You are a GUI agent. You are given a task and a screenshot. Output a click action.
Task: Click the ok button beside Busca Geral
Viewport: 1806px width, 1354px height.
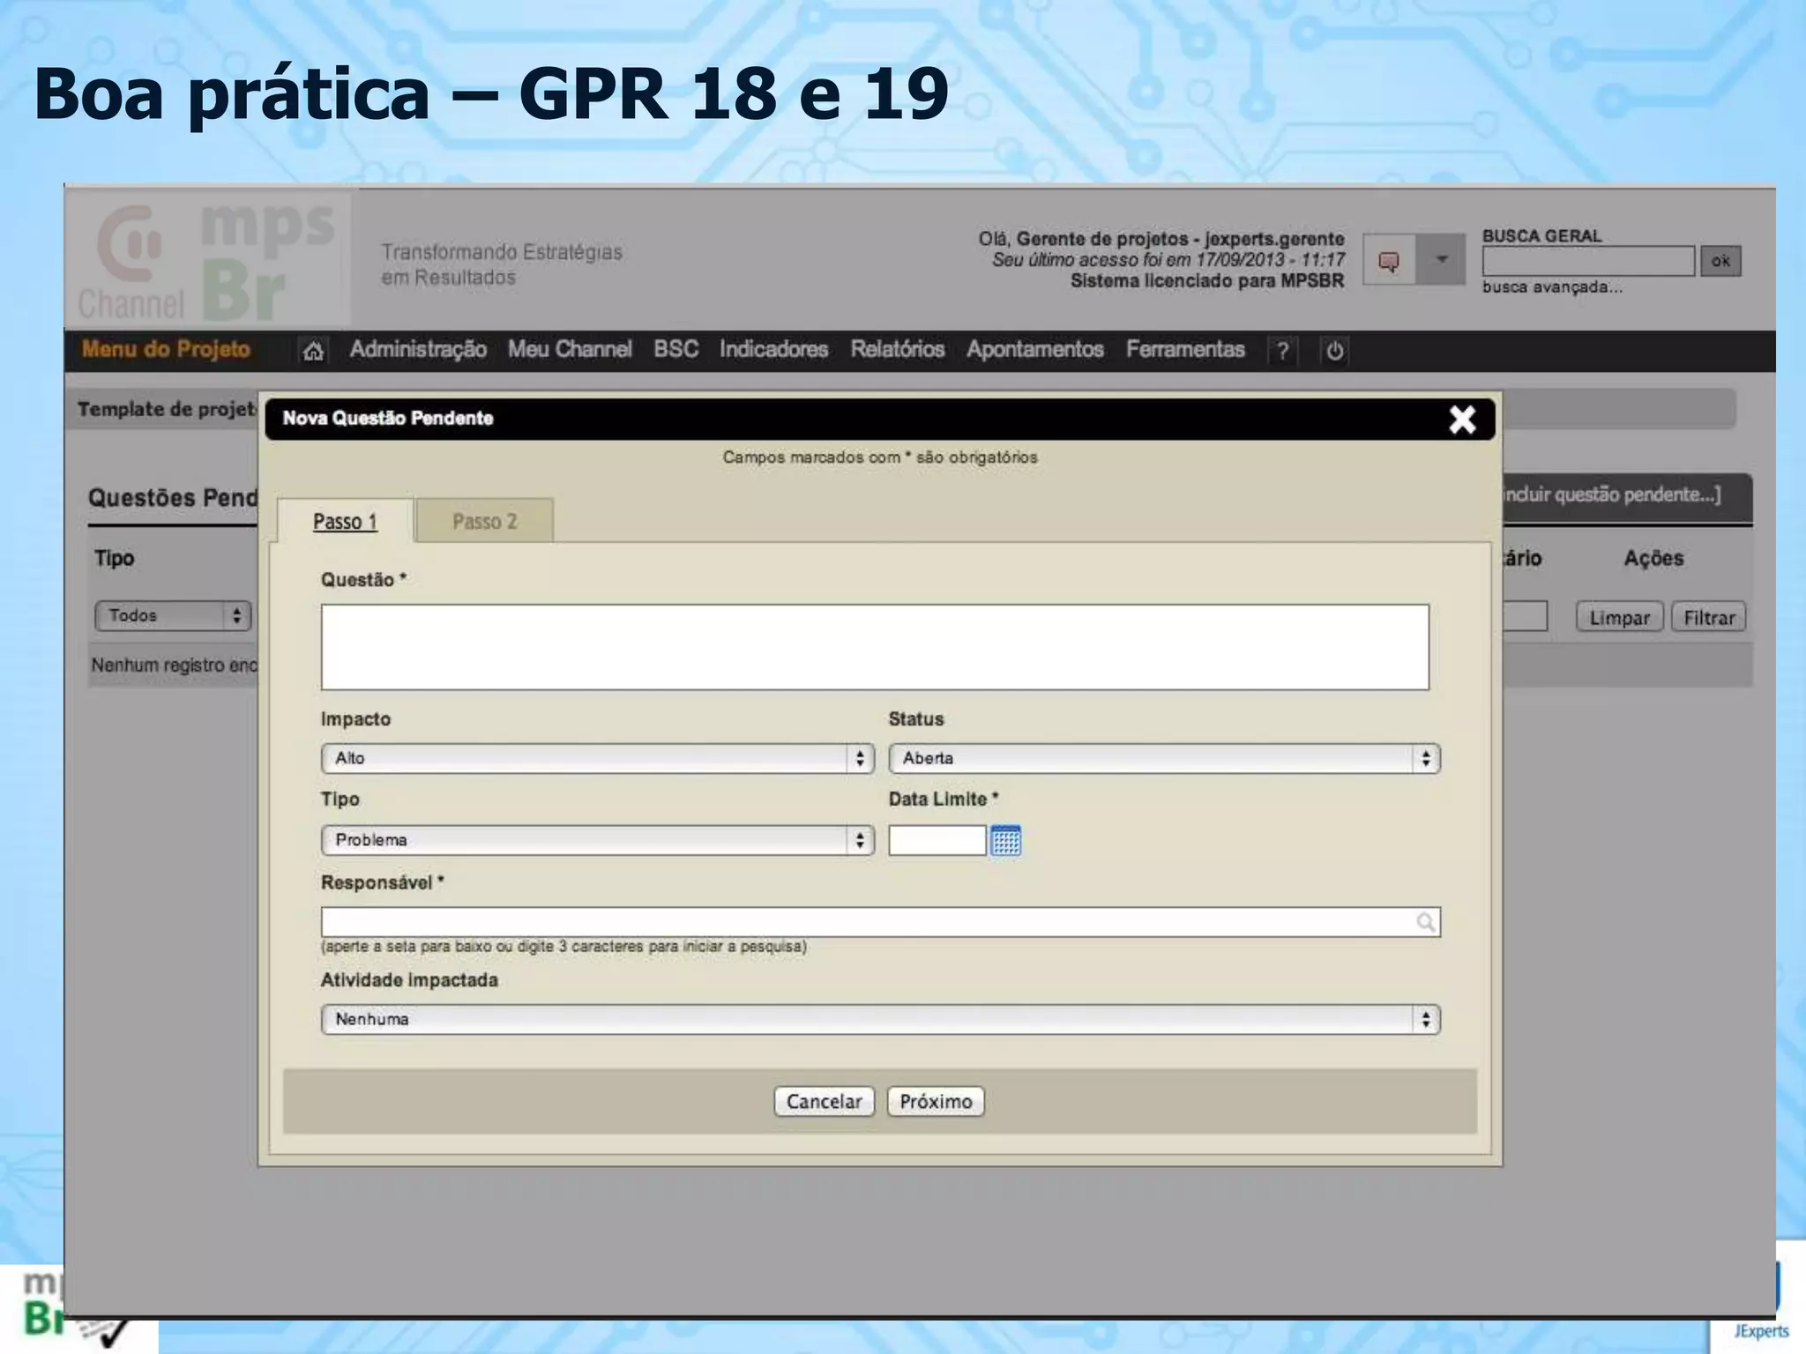click(x=1720, y=261)
